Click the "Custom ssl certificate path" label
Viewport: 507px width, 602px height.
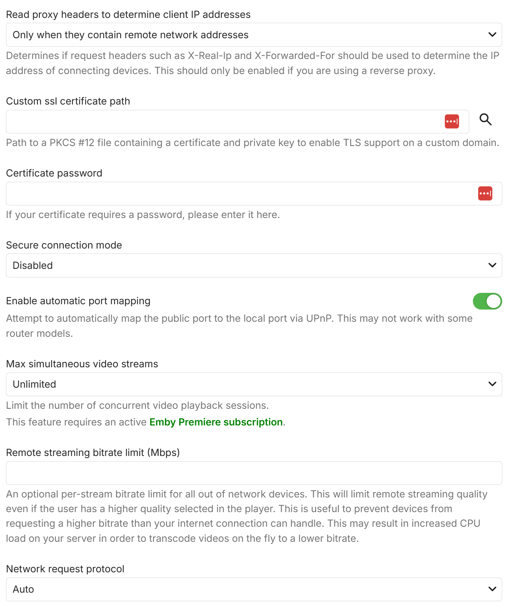[68, 101]
